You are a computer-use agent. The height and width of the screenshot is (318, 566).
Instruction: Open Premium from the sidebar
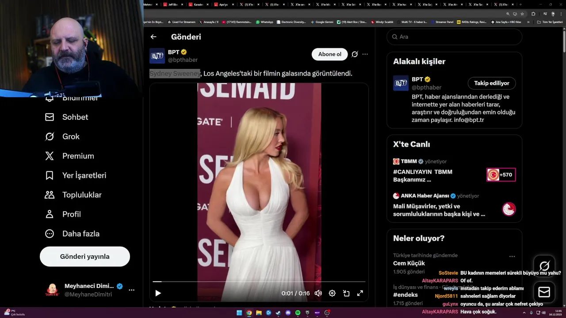click(69, 156)
